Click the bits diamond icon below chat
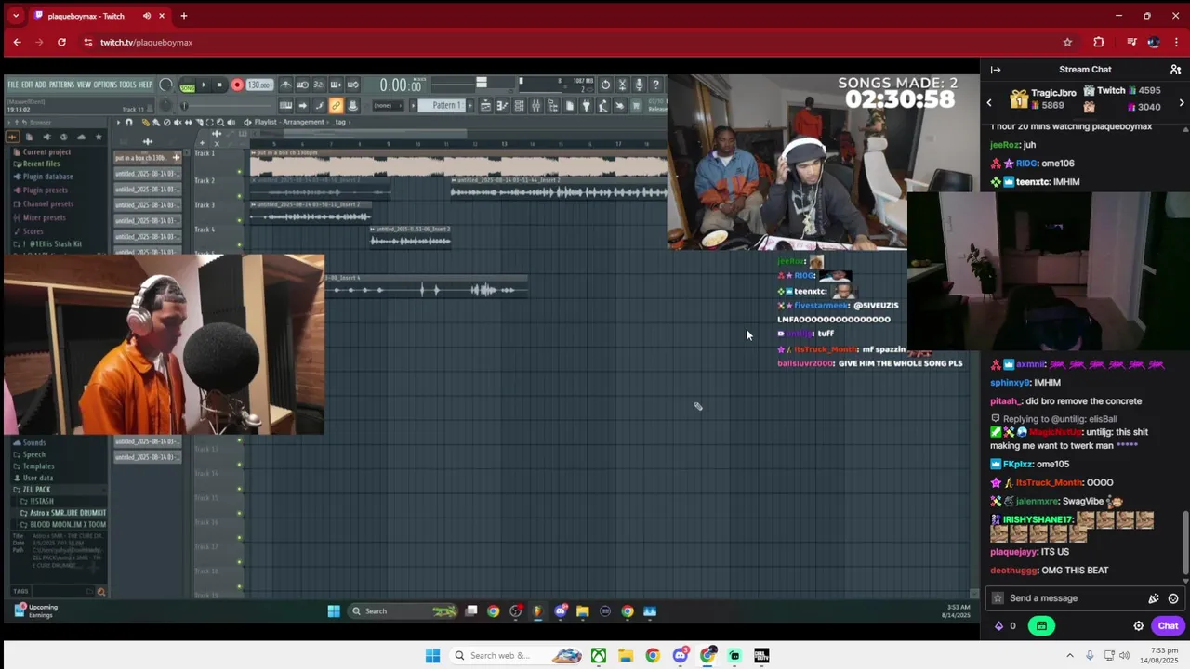 998,626
